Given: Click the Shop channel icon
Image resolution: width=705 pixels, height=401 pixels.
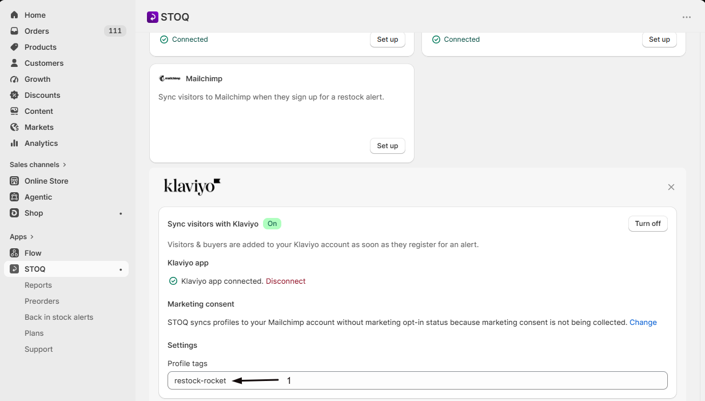Looking at the screenshot, I should pos(14,213).
